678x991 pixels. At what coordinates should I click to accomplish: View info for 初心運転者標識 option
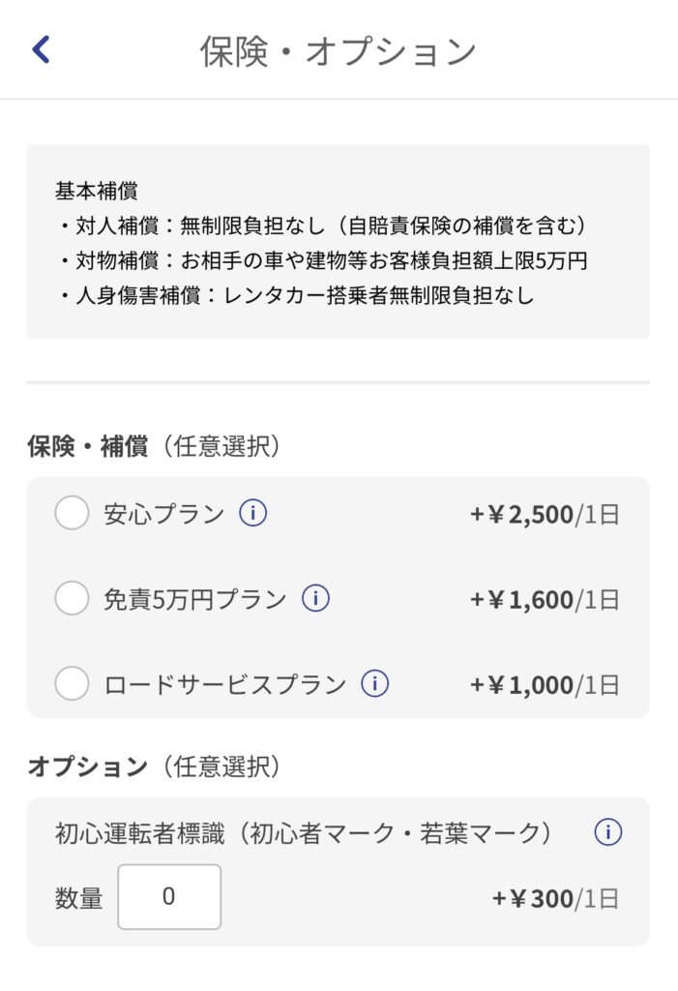click(x=607, y=832)
